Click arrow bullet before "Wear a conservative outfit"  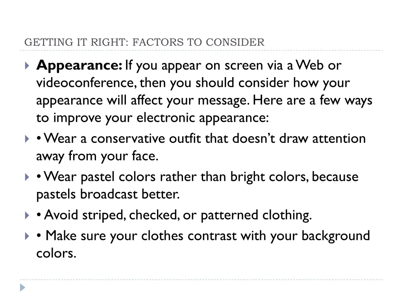tap(26, 138)
